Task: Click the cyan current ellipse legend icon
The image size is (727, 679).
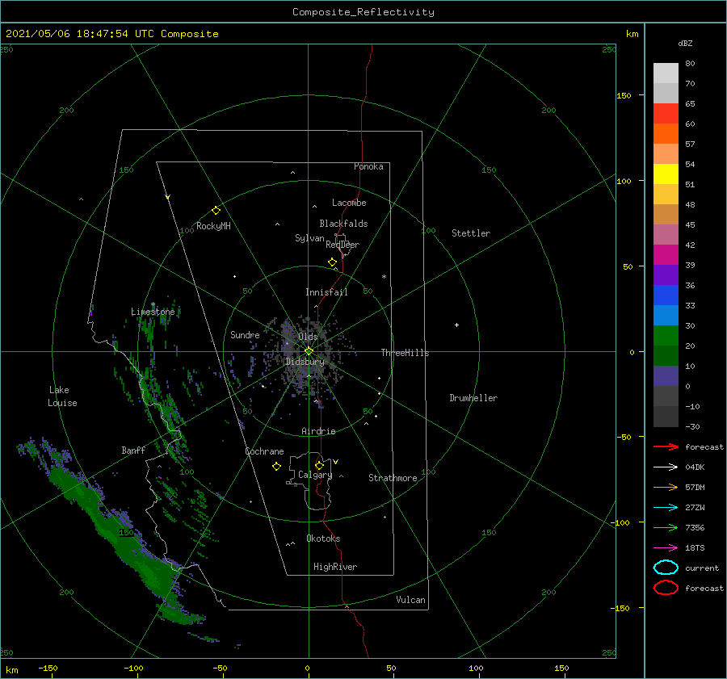Action: [x=666, y=568]
